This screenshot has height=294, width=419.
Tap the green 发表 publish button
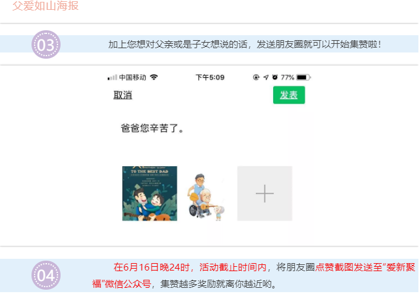click(x=289, y=95)
